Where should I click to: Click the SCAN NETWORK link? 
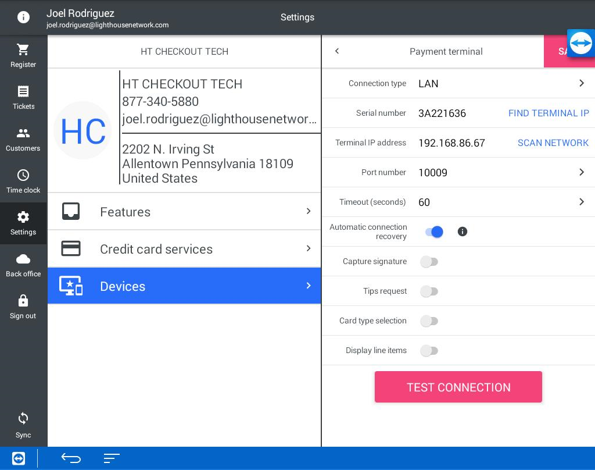[x=553, y=143]
